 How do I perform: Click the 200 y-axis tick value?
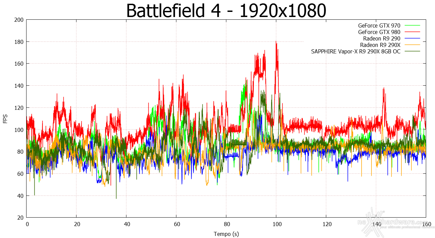[x=19, y=20]
